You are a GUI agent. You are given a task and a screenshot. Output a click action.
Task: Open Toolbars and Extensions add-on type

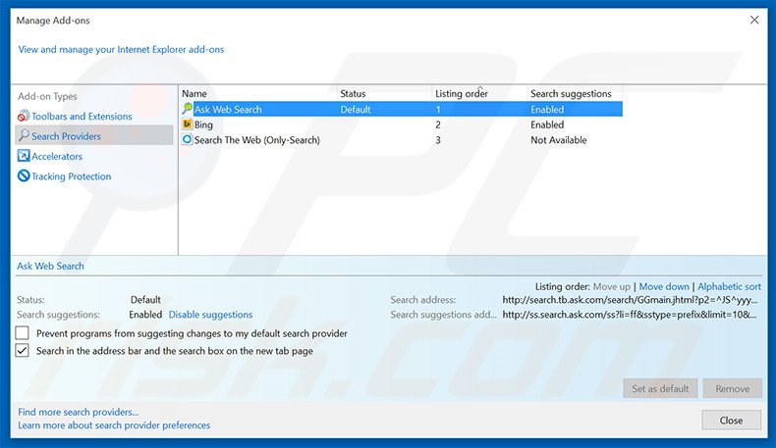tap(82, 116)
